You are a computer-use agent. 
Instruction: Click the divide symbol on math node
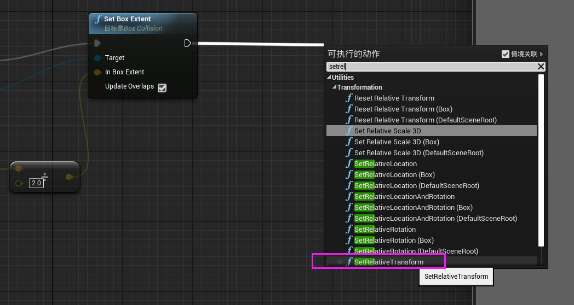click(x=45, y=177)
